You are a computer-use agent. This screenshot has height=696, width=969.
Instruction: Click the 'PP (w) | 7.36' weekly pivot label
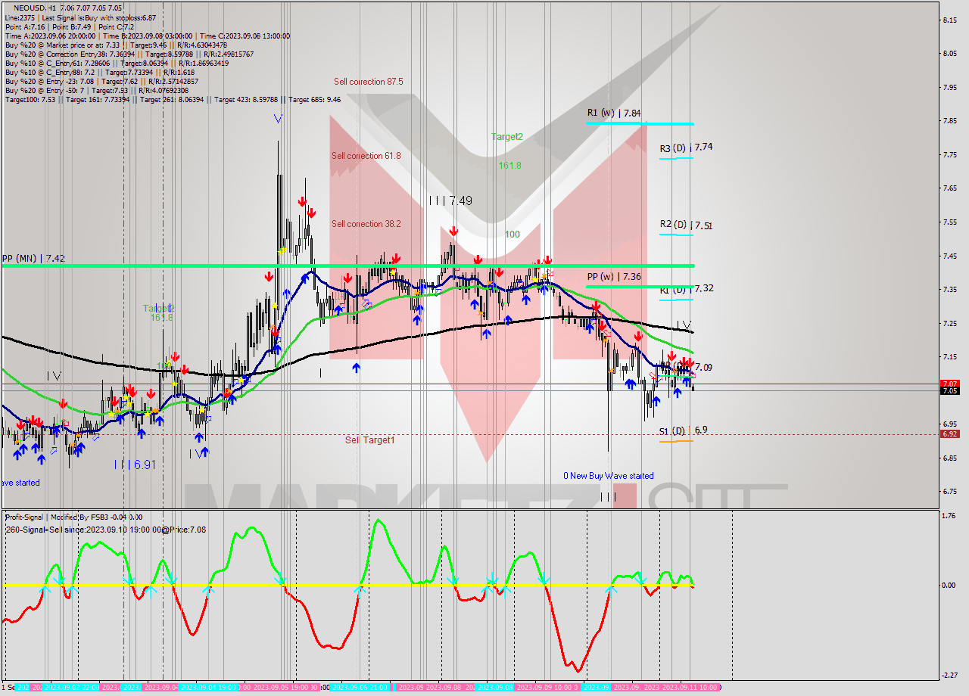(x=614, y=277)
